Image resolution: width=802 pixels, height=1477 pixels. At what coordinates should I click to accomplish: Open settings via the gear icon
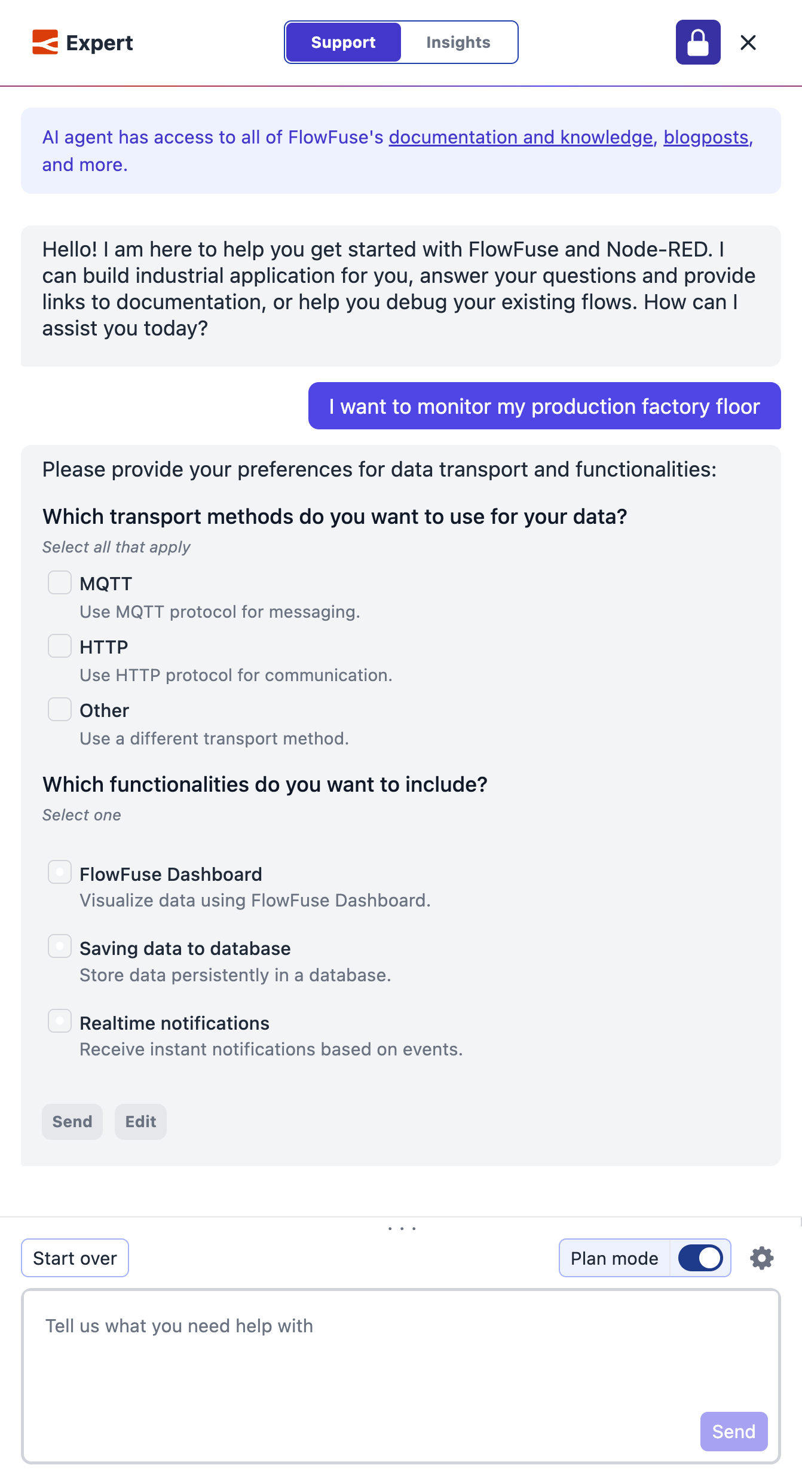762,1258
